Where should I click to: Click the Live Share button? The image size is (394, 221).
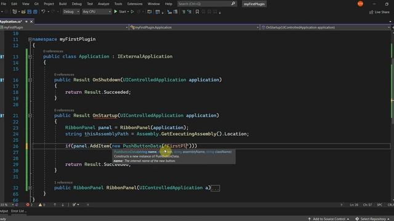pyautogui.click(x=379, y=12)
